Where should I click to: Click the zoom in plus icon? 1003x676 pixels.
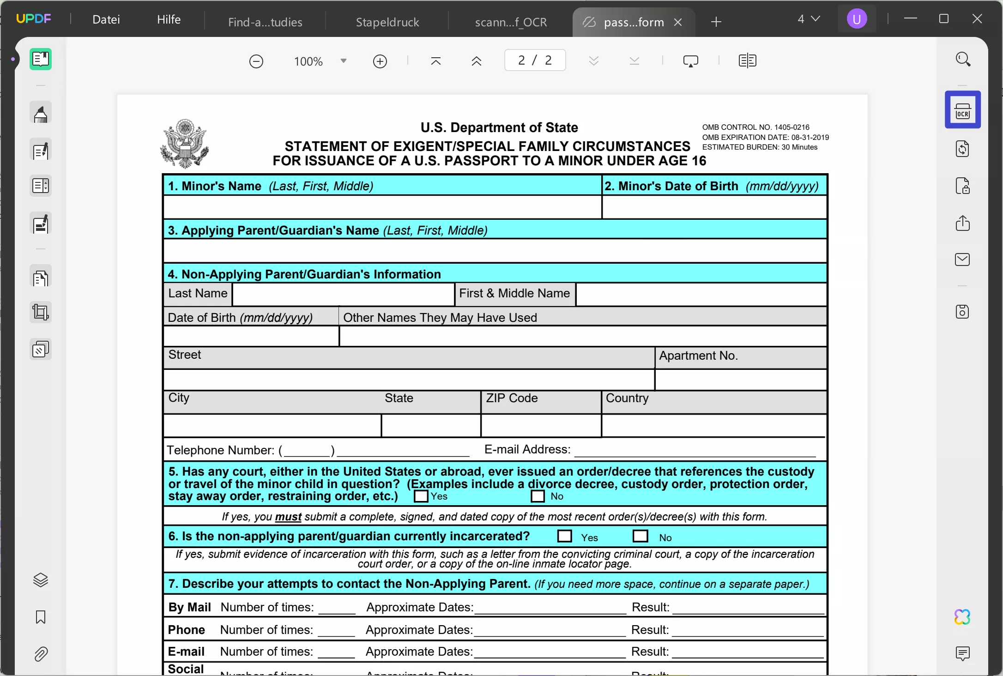coord(380,61)
